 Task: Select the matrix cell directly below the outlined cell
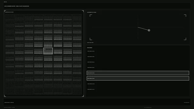point(48,58)
